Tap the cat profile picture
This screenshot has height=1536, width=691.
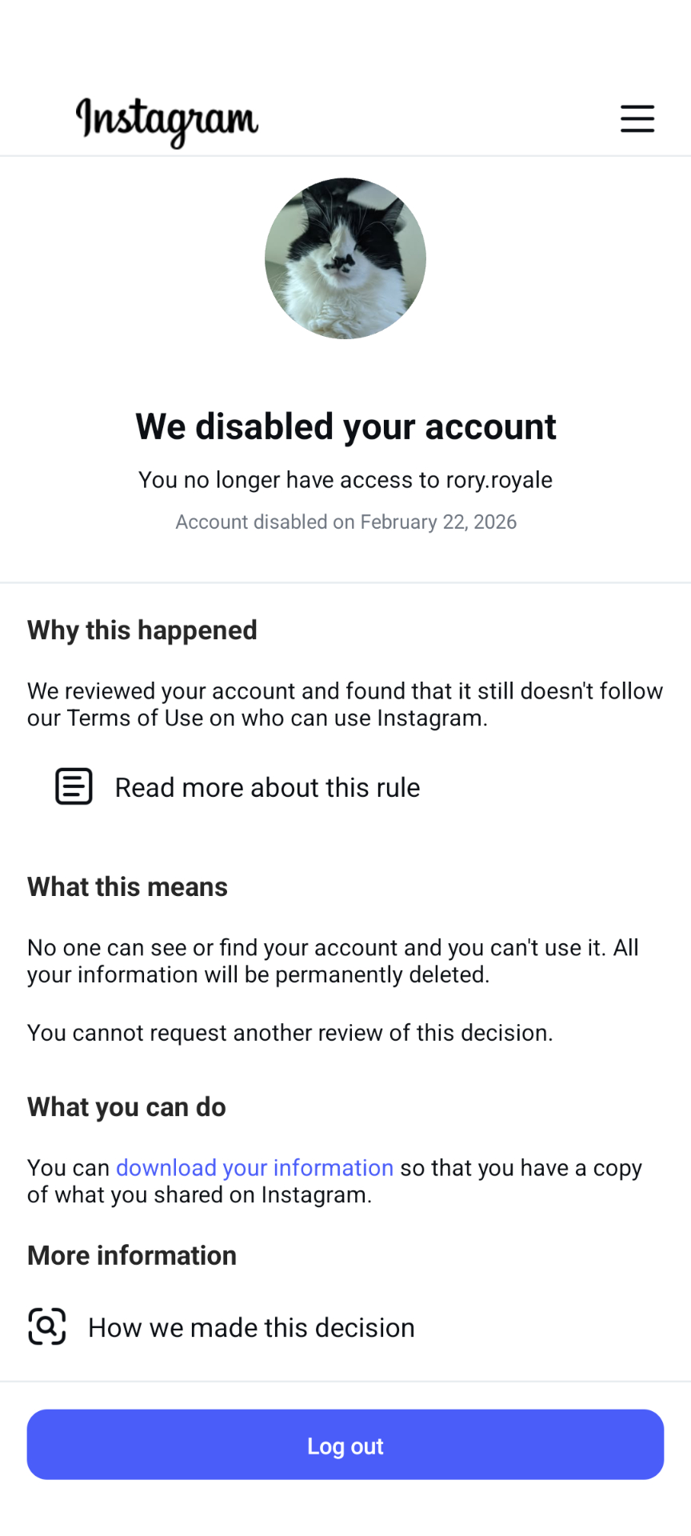[345, 258]
